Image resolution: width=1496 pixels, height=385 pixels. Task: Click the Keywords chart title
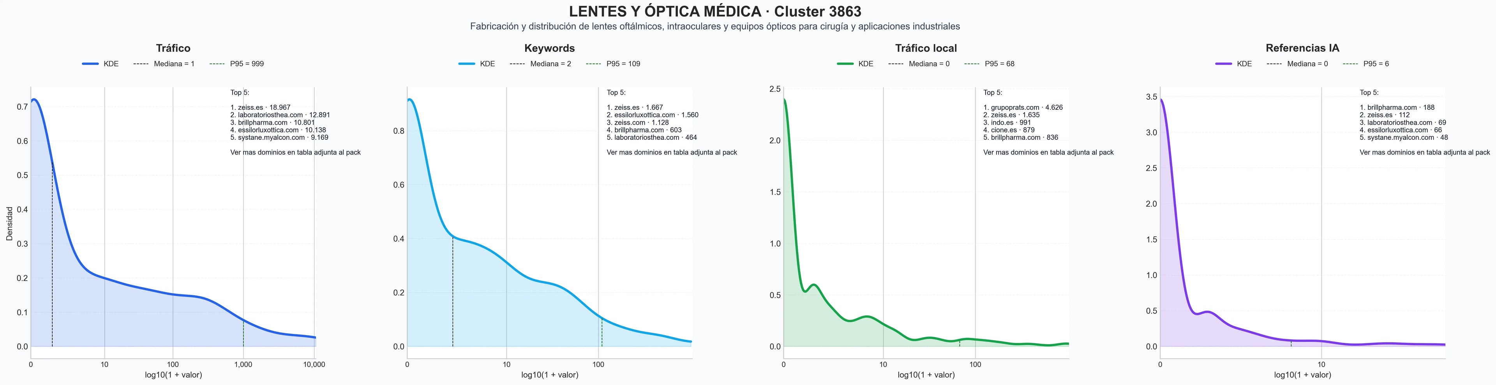tap(549, 48)
